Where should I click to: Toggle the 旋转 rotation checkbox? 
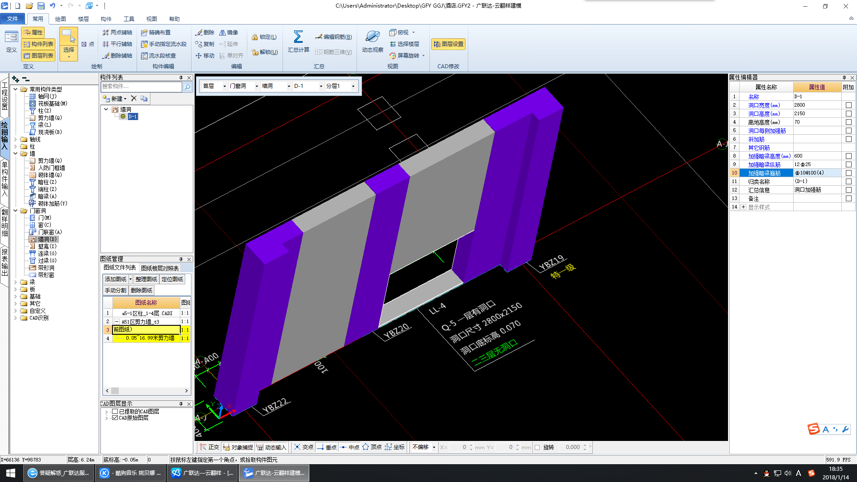(537, 447)
